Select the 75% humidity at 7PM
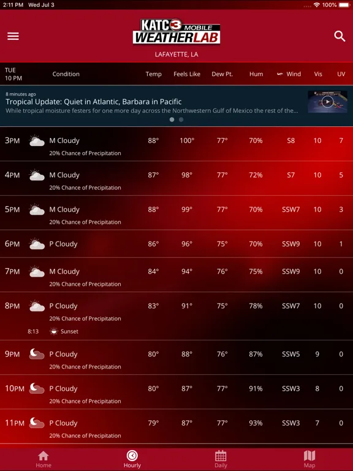This screenshot has height=471, width=353. tap(256, 272)
